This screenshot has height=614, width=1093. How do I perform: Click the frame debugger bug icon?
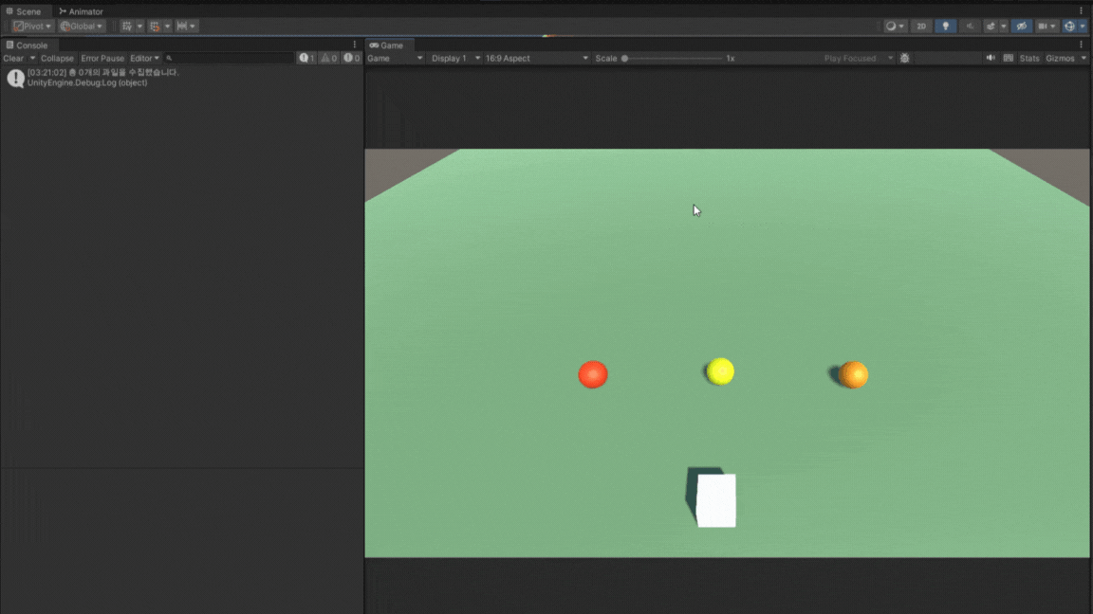tap(905, 59)
